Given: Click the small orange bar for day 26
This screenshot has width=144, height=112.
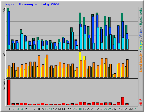Looking at the screenshot, I should pyautogui.click(x=115, y=75).
